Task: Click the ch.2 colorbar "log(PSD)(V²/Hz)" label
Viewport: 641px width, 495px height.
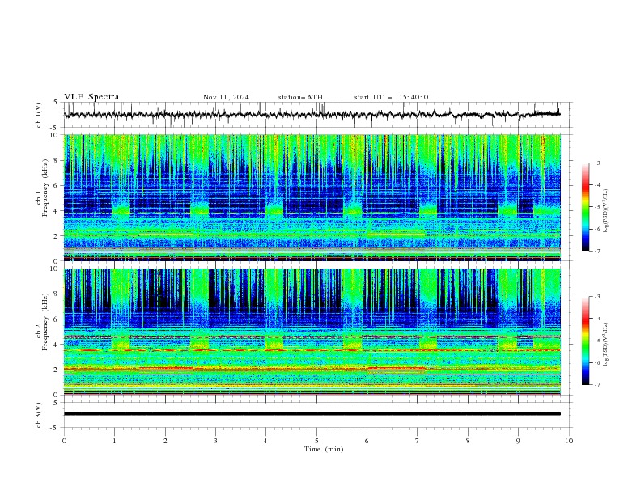Action: pyautogui.click(x=605, y=344)
